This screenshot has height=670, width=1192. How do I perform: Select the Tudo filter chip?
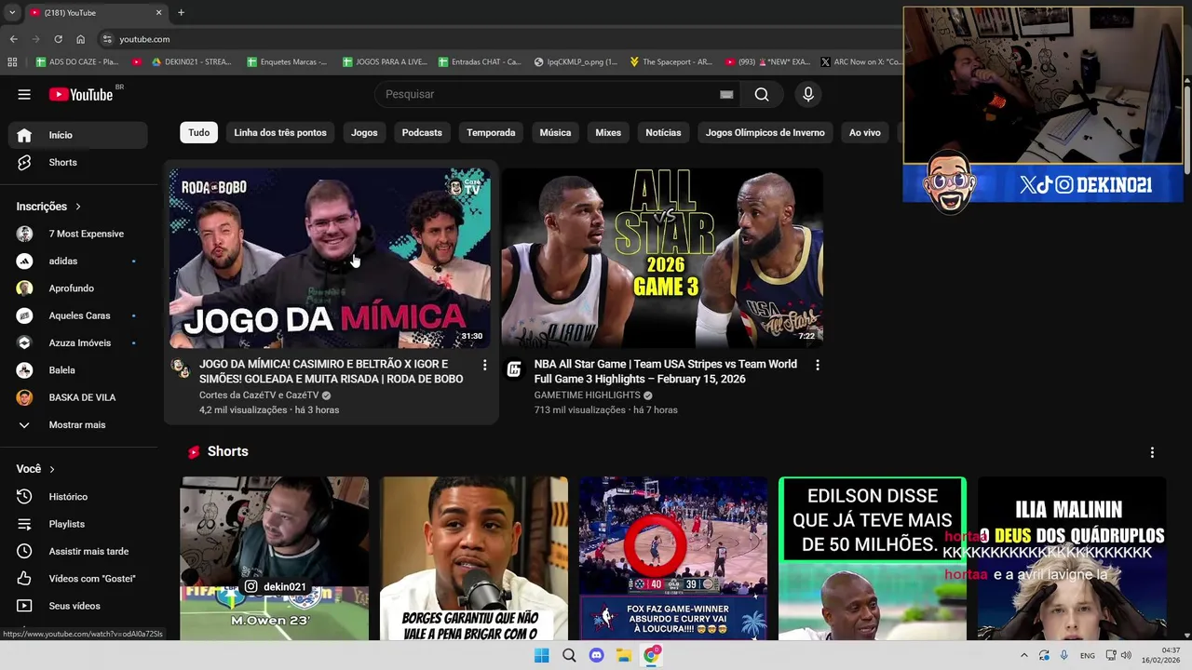click(x=199, y=132)
